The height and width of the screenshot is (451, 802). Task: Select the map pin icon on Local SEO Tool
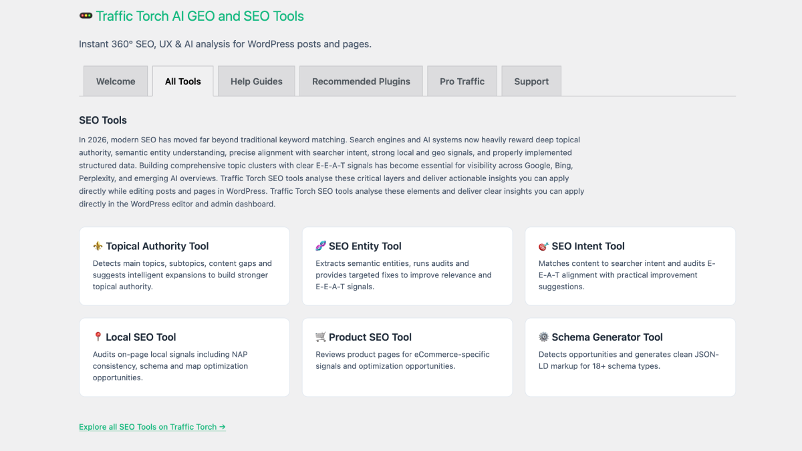click(x=99, y=336)
